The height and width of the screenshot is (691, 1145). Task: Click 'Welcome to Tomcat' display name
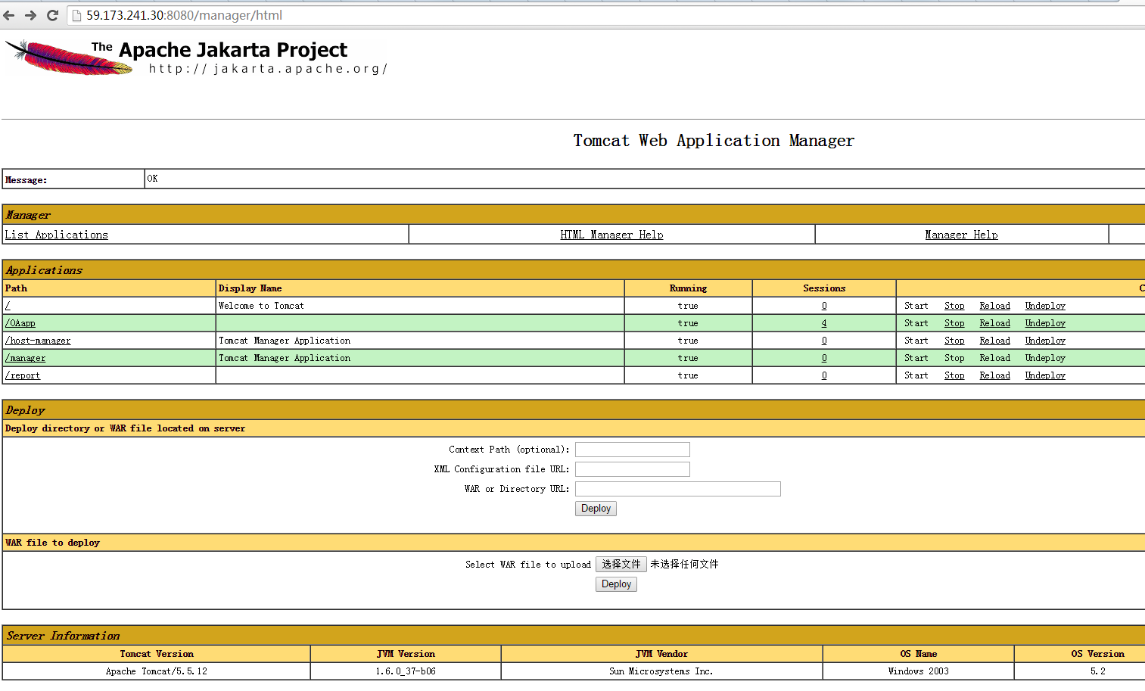point(261,306)
